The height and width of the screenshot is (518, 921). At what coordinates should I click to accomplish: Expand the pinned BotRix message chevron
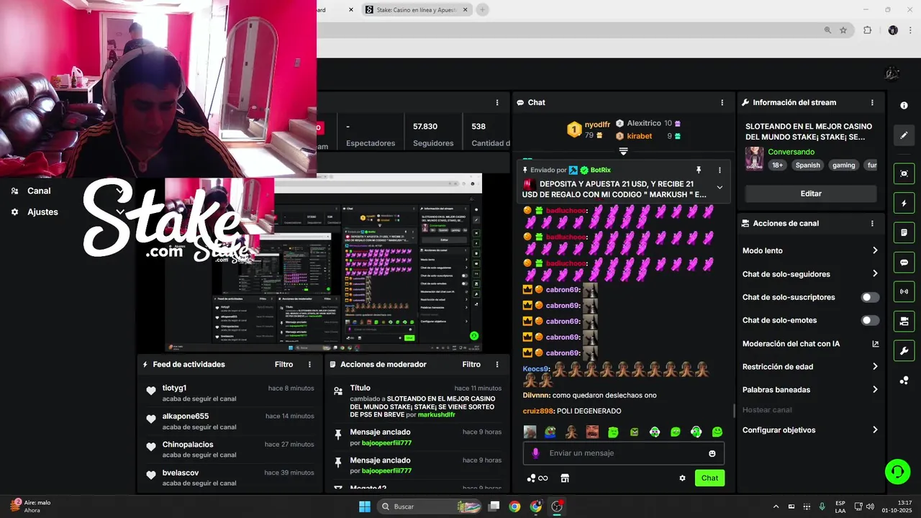click(720, 187)
